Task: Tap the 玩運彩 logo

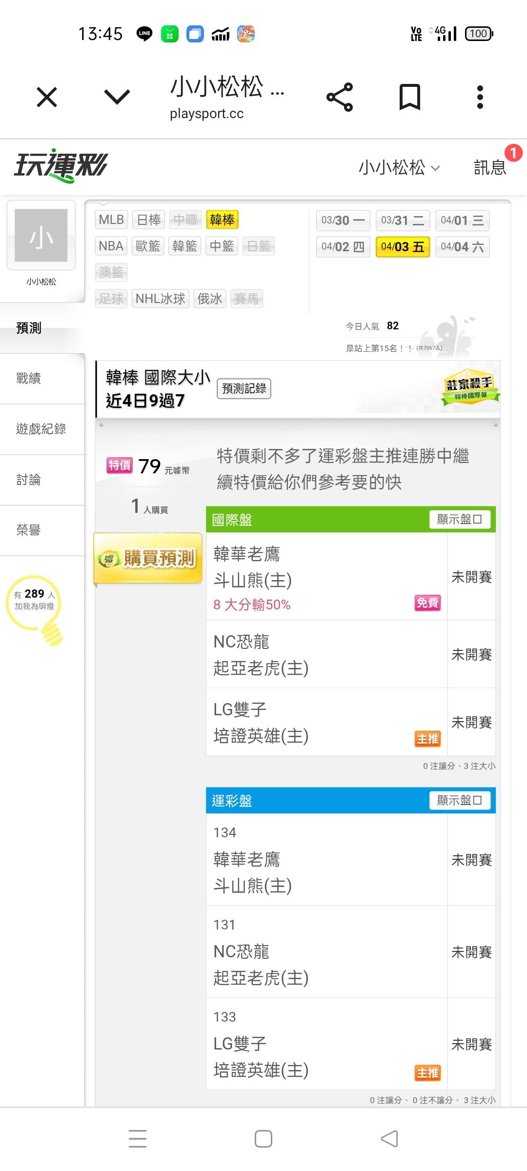Action: click(61, 166)
